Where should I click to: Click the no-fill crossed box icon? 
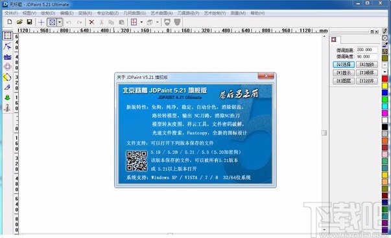[385, 38]
